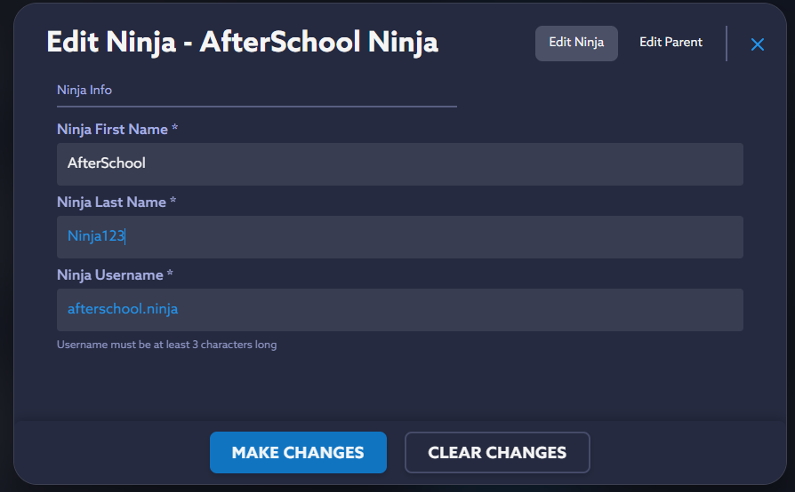Click the Ninja Username label
This screenshot has width=795, height=492.
coord(109,275)
